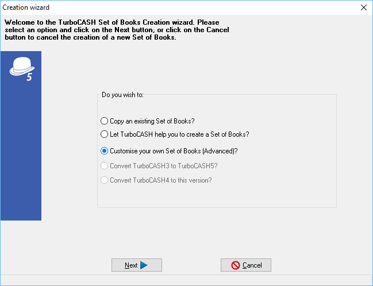Pick the 'Convert TurboCASH4 to this version?' radio option
The height and width of the screenshot is (286, 373).
point(104,180)
